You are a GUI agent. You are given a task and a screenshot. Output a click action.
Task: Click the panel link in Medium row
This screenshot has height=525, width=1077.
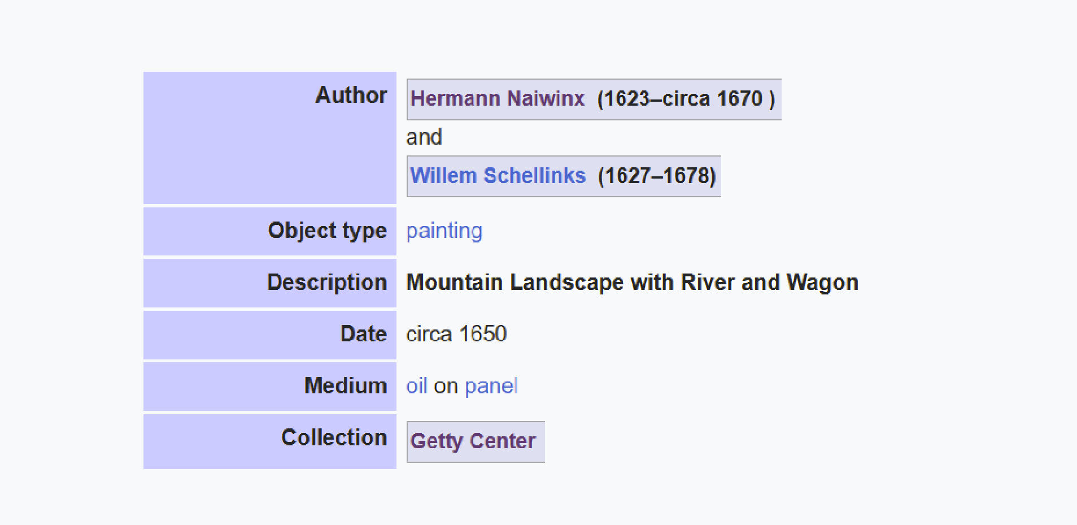pos(491,387)
